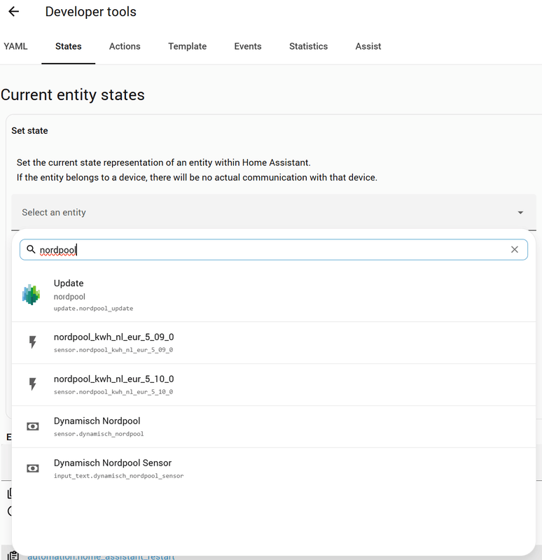The height and width of the screenshot is (560, 542).
Task: Switch to the Events tab
Action: pyautogui.click(x=248, y=46)
